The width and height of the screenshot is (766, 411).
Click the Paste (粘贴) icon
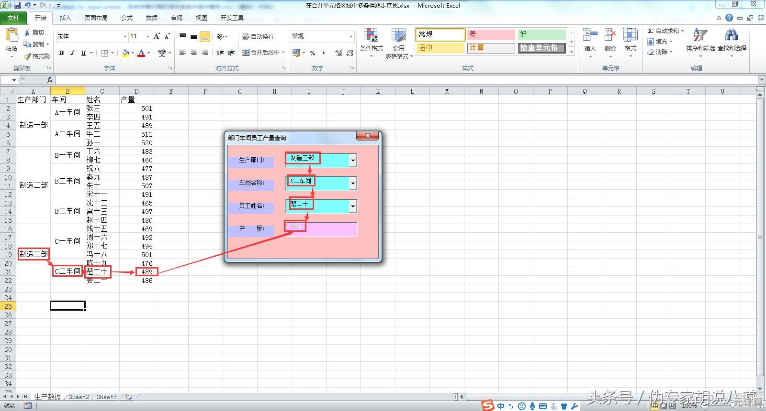(11, 36)
